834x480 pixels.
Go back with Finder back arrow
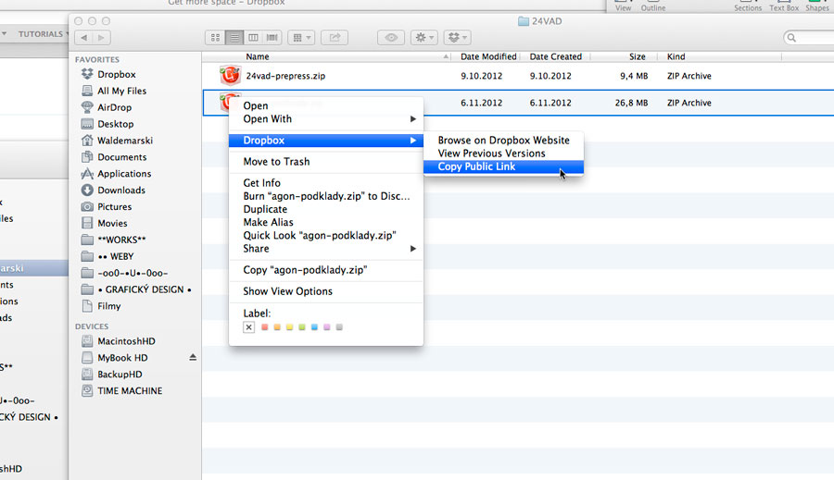(84, 37)
